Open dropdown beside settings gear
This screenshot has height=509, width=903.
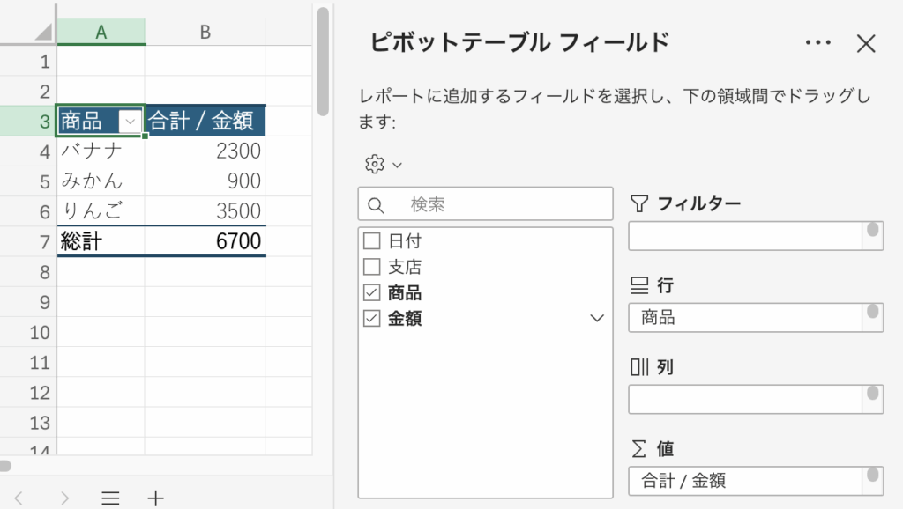397,165
